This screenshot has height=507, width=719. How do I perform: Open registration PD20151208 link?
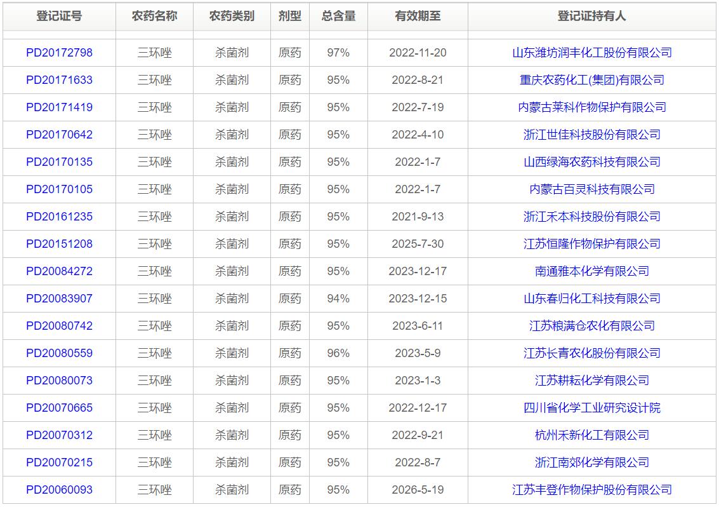(x=59, y=244)
